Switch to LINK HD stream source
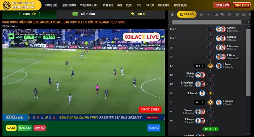 (x=40, y=128)
